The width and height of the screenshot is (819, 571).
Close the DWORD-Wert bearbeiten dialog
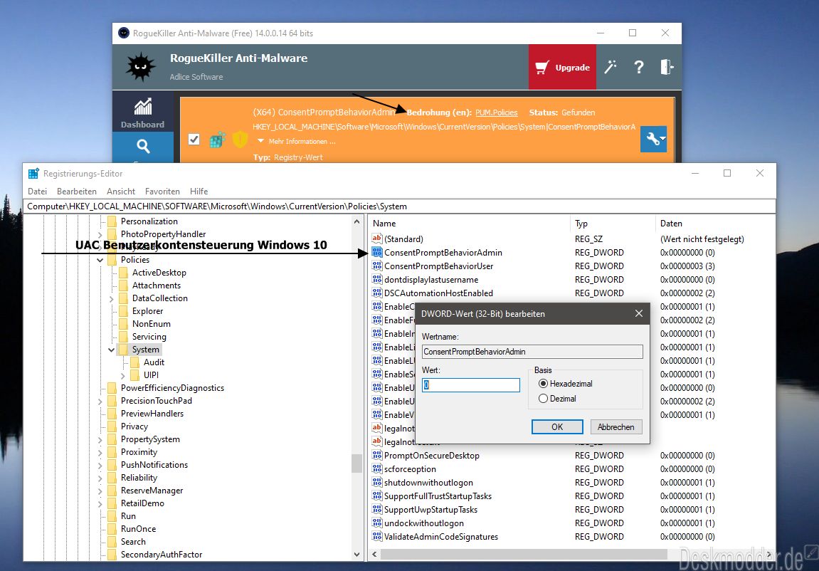pos(639,313)
